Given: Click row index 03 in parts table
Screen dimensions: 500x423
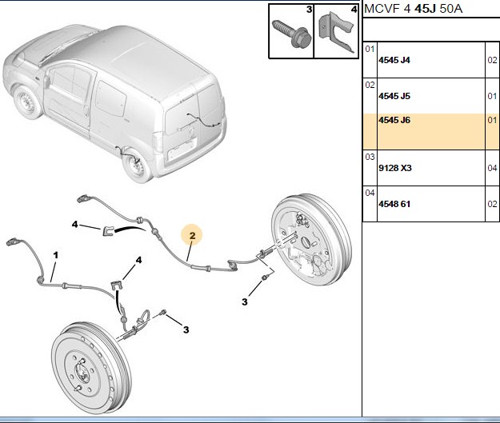Looking at the screenshot, I should click(370, 157).
